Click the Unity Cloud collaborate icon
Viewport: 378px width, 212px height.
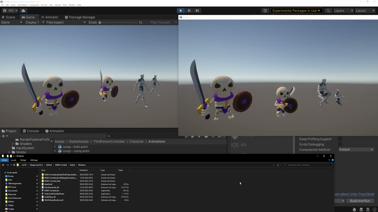point(23,10)
